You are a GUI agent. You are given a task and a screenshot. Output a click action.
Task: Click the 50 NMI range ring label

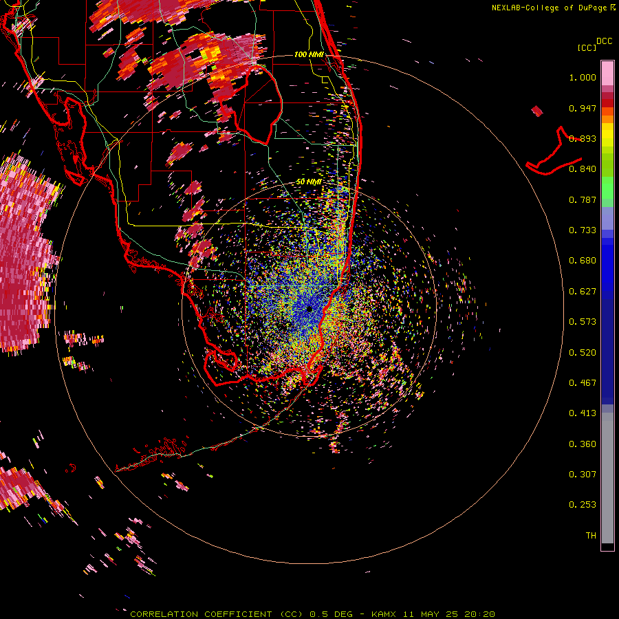309,182
